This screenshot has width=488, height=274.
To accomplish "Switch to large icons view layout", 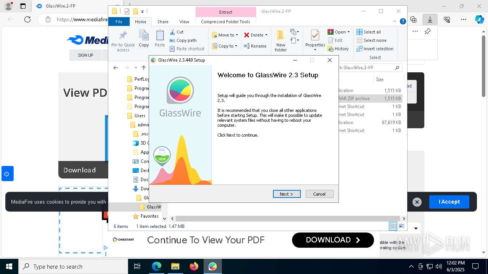I will click(x=401, y=226).
